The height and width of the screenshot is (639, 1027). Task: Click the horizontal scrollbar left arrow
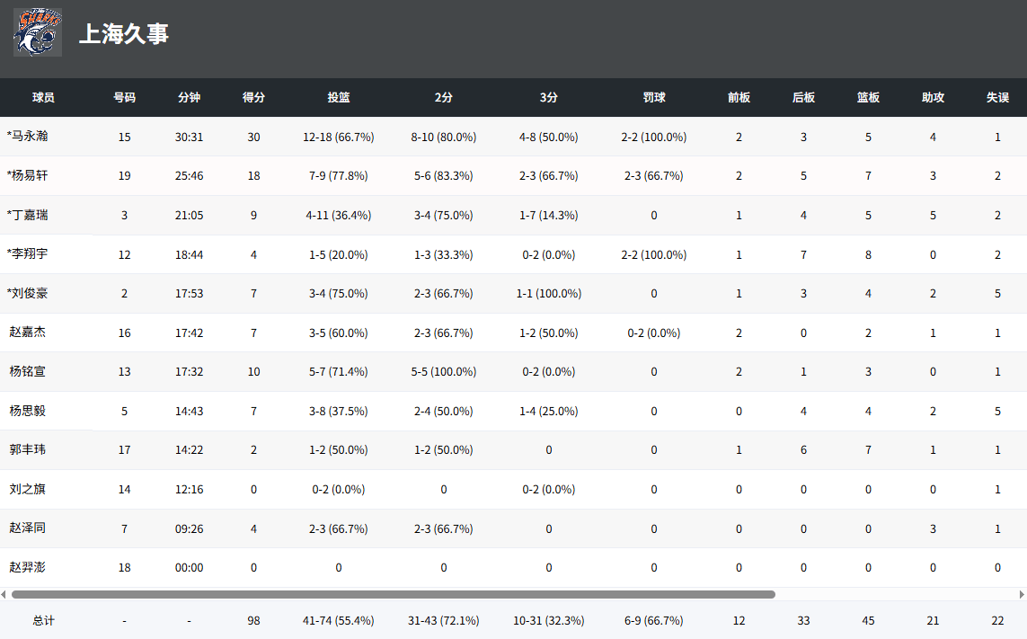click(4, 594)
